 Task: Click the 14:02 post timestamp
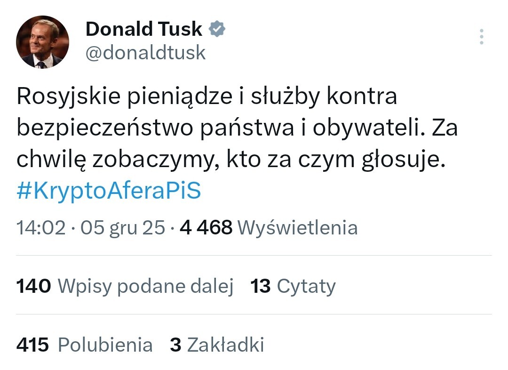41,228
